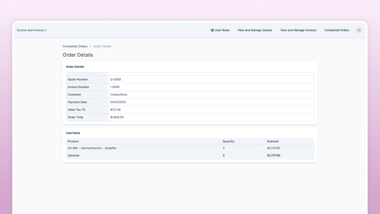Select the User Roles nav label
This screenshot has width=380, height=214.
pyautogui.click(x=222, y=30)
